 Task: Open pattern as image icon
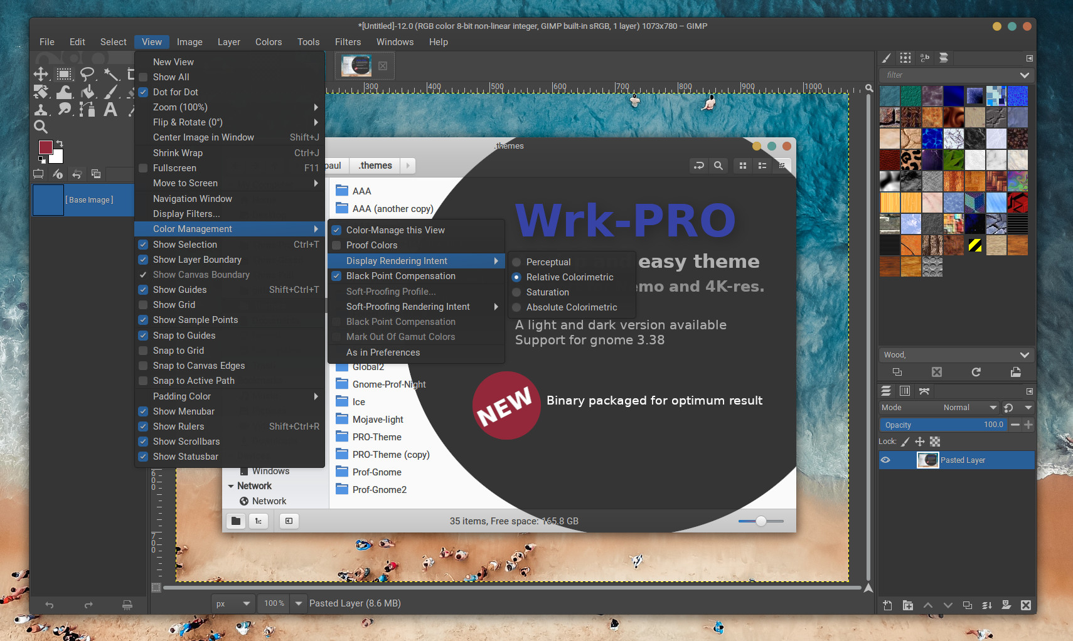pyautogui.click(x=1015, y=372)
